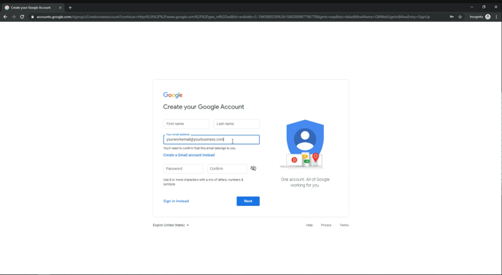The width and height of the screenshot is (502, 275).
Task: Open the Terms link
Action: pyautogui.click(x=344, y=226)
